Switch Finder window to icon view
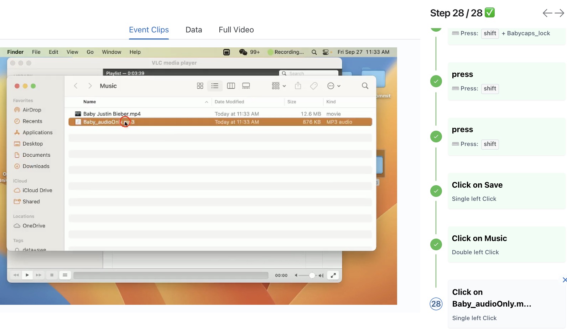This screenshot has width=567, height=329. (200, 86)
